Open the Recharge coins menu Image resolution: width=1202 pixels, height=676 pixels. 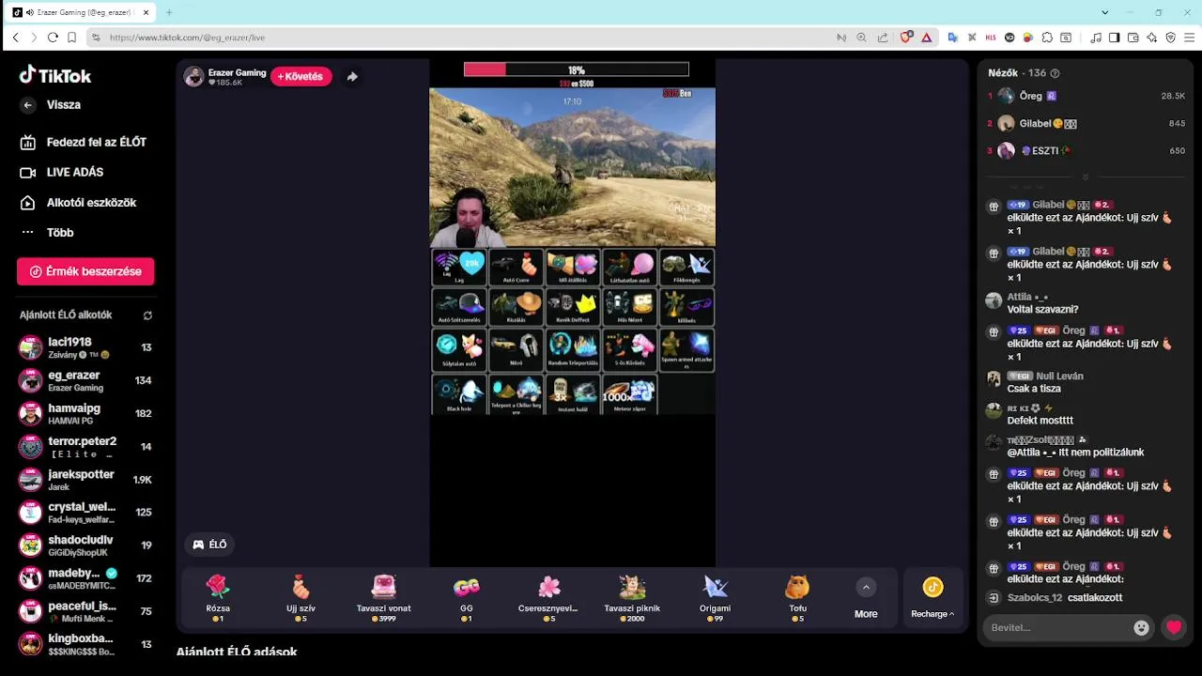pyautogui.click(x=932, y=598)
